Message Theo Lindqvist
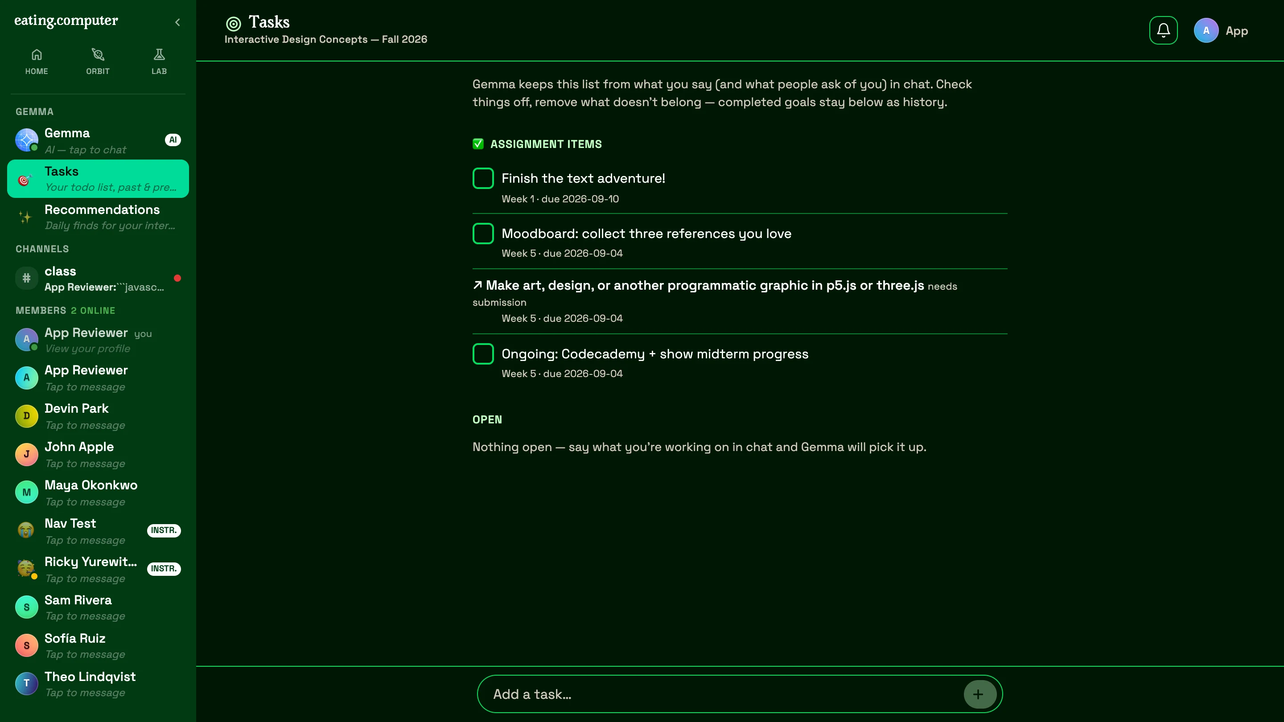The width and height of the screenshot is (1284, 722). coord(98,684)
